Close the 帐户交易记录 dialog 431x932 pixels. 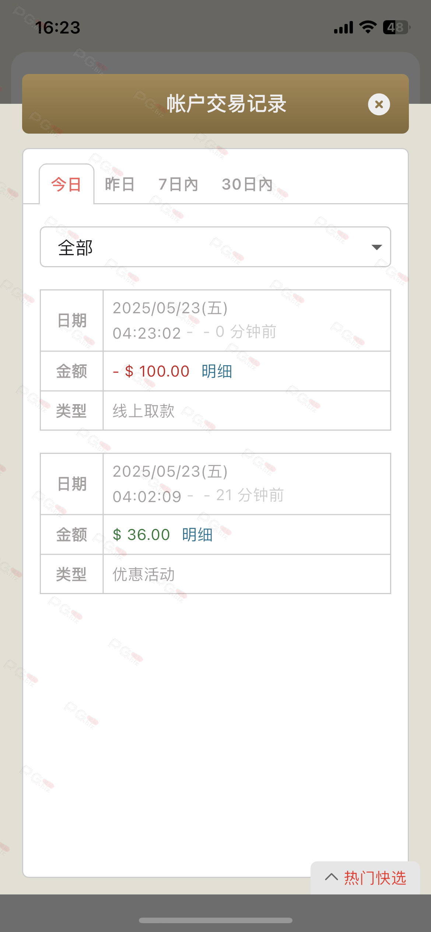tap(379, 105)
